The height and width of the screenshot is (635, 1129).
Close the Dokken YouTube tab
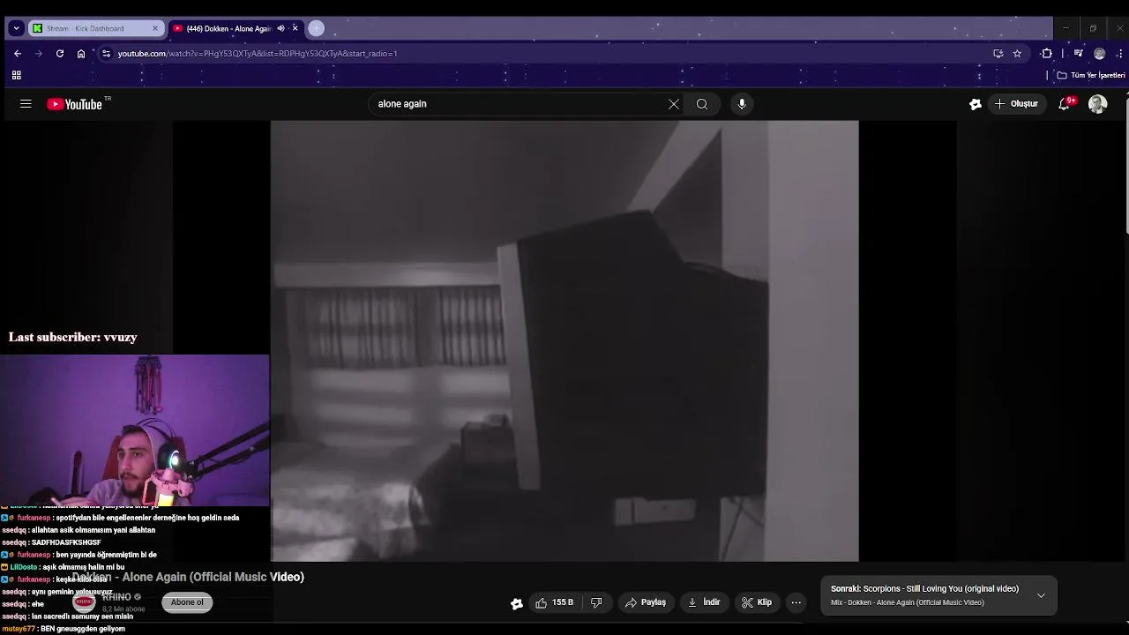point(295,28)
